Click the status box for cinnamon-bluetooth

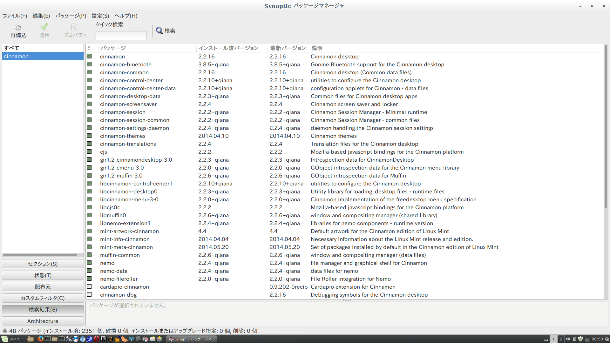point(89,64)
